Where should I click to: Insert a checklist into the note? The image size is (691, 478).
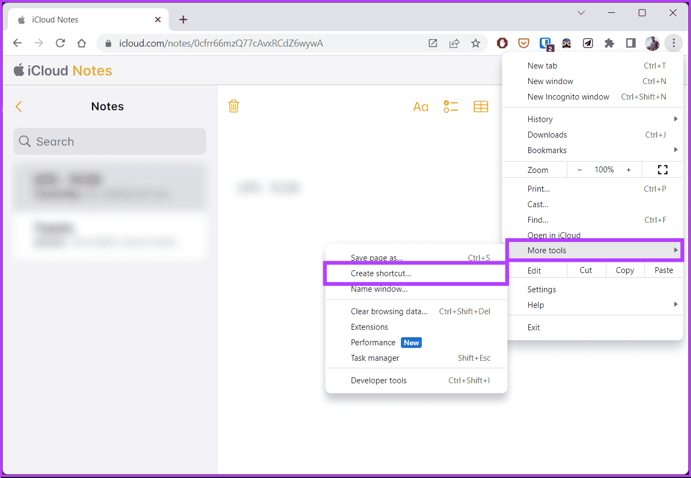(451, 106)
